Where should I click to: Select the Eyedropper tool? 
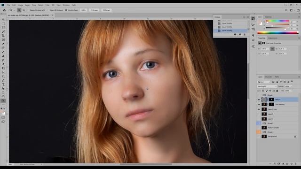pyautogui.click(x=3, y=44)
